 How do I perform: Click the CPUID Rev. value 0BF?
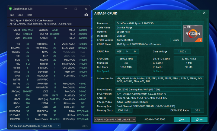coord(119,51)
